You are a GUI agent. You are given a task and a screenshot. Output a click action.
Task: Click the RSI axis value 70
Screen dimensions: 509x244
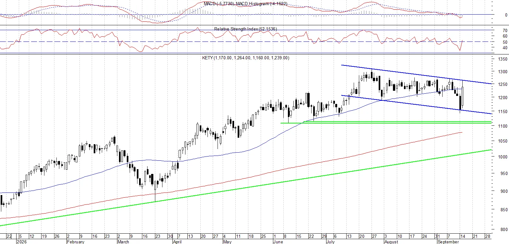tap(505, 31)
